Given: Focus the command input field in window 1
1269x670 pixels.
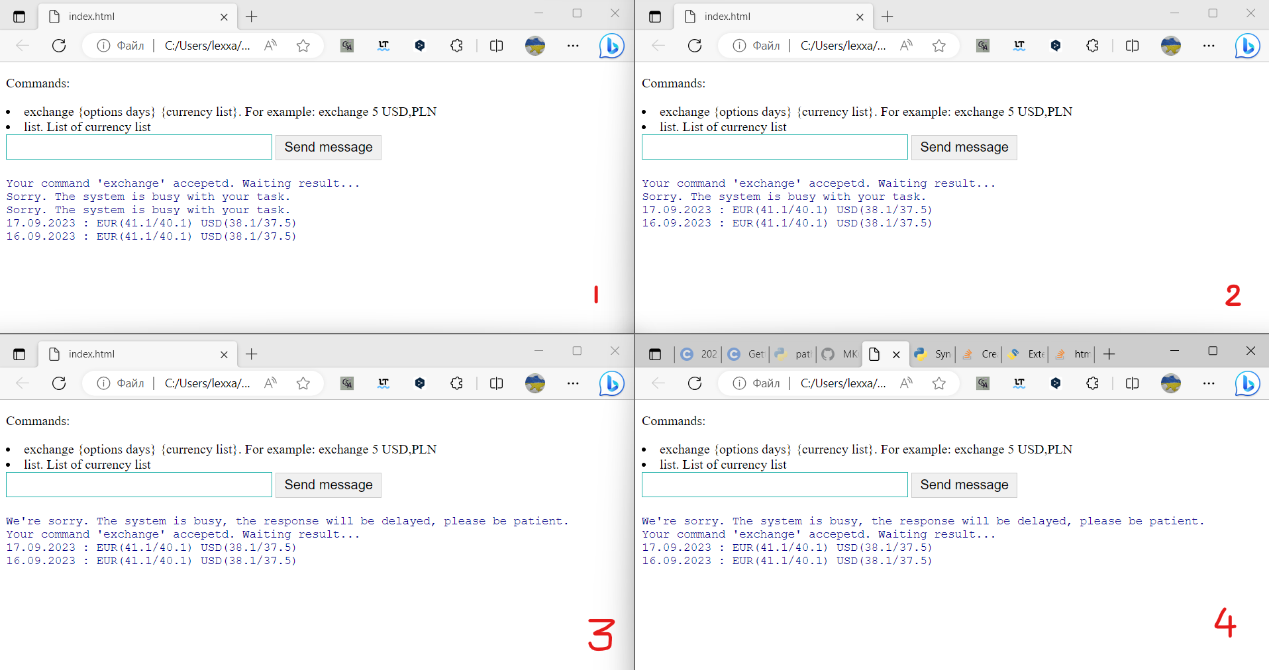Looking at the screenshot, I should pyautogui.click(x=139, y=147).
